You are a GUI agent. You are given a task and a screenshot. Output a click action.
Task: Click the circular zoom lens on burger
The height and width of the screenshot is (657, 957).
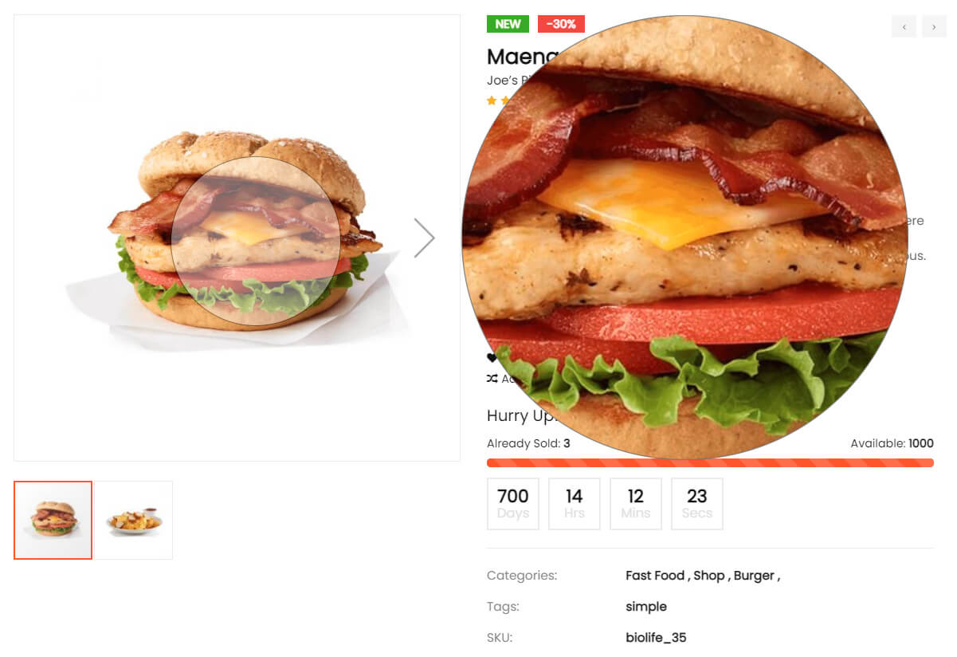point(256,241)
